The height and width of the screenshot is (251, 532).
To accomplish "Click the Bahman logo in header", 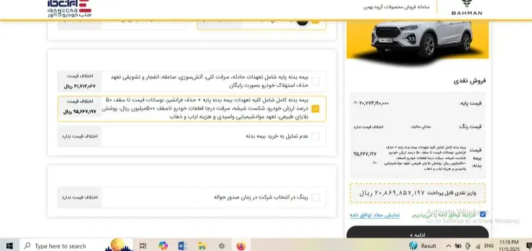I will pyautogui.click(x=466, y=8).
